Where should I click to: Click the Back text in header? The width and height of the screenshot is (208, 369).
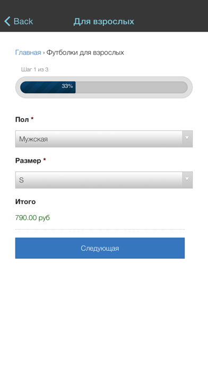(23, 21)
